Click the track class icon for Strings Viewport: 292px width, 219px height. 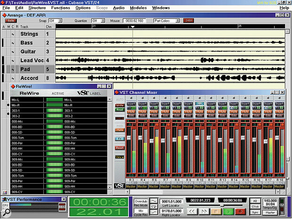[x=13, y=34]
